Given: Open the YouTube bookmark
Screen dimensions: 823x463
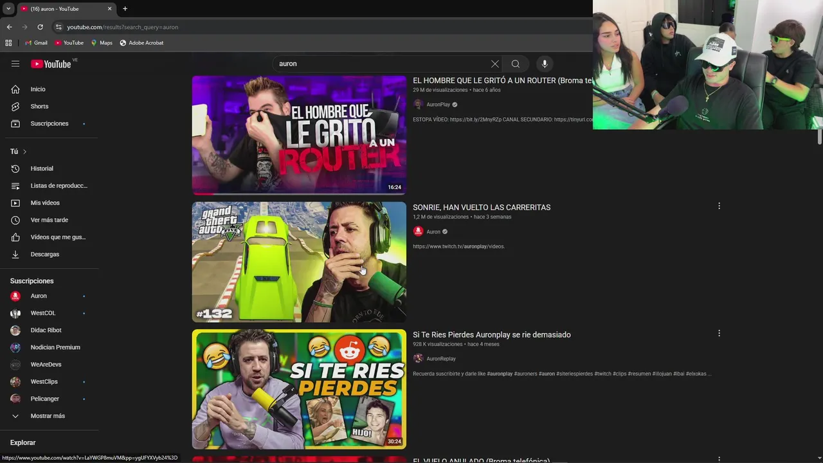Looking at the screenshot, I should (x=69, y=42).
